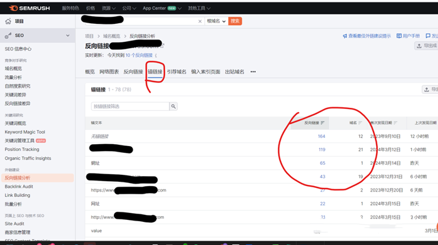This screenshot has height=245, width=438.
Task: Click the top-right 导出 button under 用户手册
Action: coord(426,46)
